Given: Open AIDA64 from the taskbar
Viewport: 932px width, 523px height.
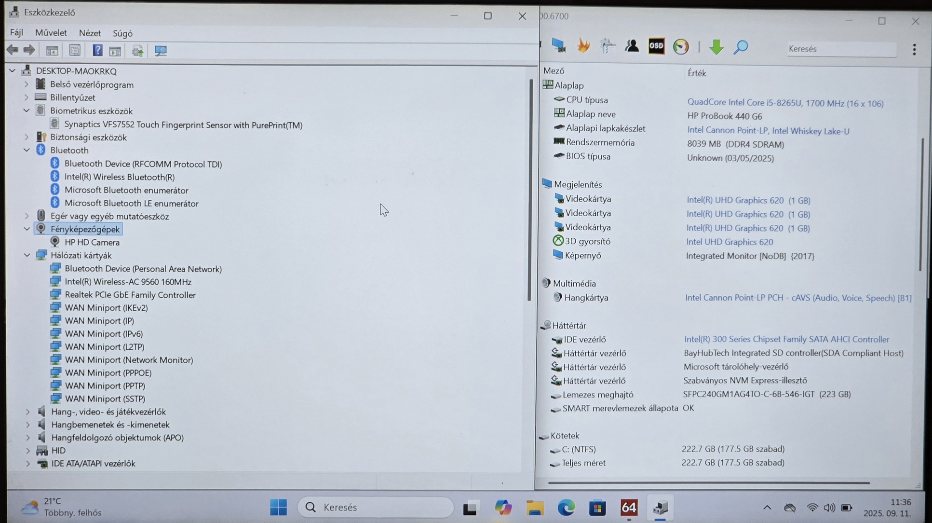Looking at the screenshot, I should pos(629,508).
